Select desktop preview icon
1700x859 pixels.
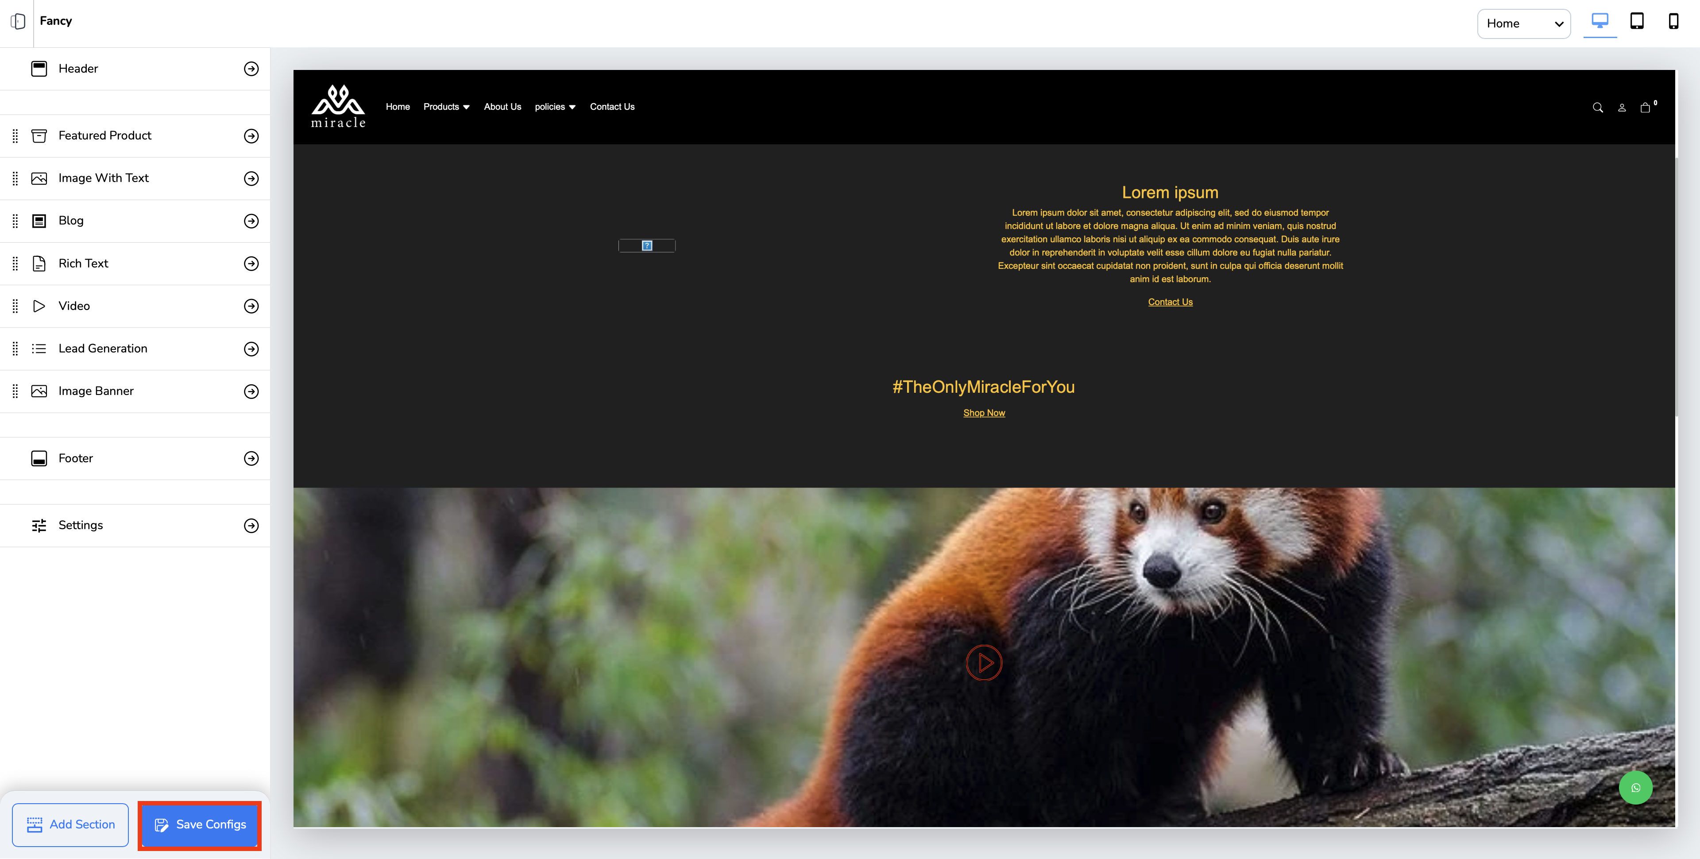1600,21
